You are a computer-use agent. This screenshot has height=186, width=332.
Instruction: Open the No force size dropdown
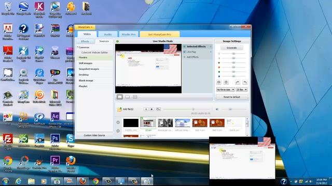225,89
